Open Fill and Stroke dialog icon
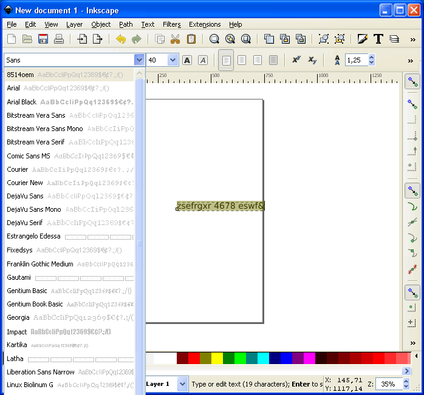424x395 pixels. pos(363,39)
